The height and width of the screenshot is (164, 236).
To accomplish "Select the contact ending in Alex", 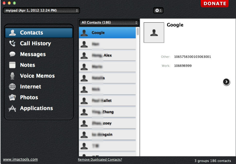I will pos(107,55).
